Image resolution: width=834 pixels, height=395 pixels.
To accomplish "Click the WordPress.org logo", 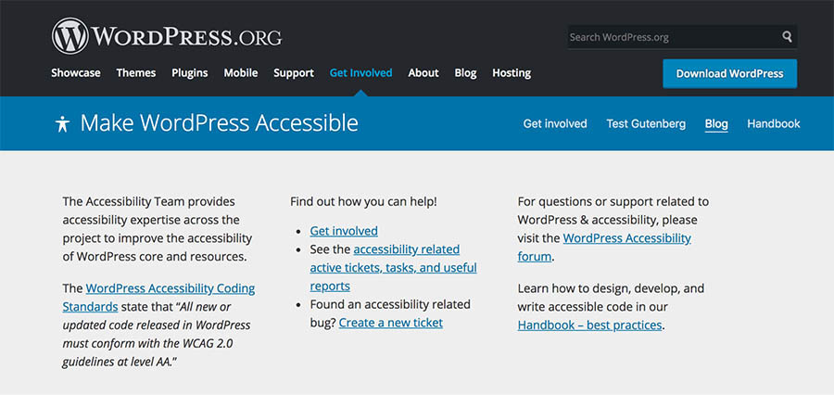I will coord(167,36).
